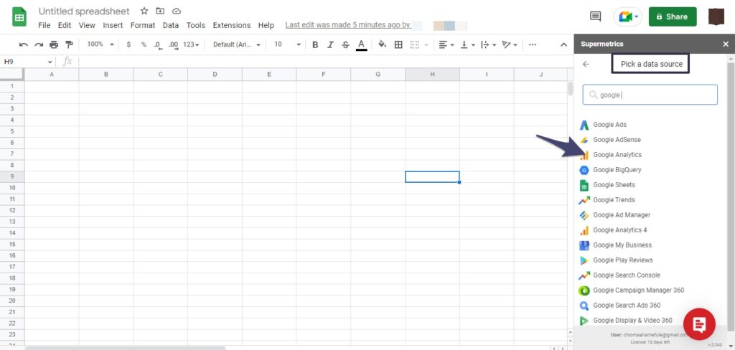
Task: Close the Supermetrics sidebar
Action: (x=726, y=44)
